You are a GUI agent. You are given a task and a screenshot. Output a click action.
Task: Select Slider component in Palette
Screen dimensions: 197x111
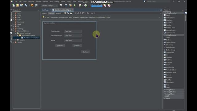(167, 65)
